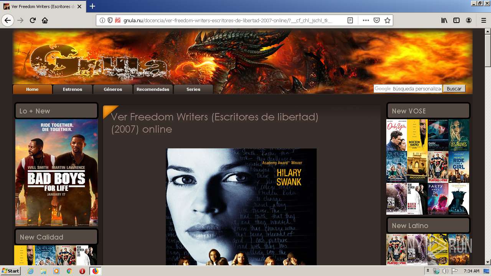This screenshot has height=276, width=491.
Task: Bookmark this page with the star icon
Action: [x=387, y=20]
